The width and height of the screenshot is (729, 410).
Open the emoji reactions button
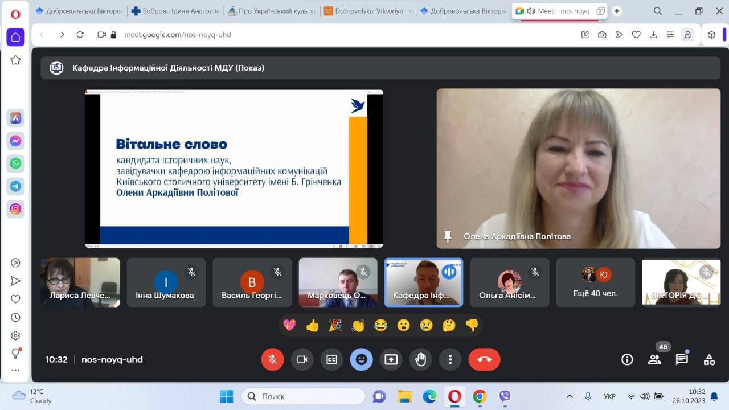pyautogui.click(x=361, y=359)
